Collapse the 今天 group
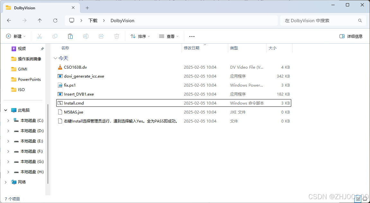Image resolution: width=370 pixels, height=203 pixels. point(55,58)
